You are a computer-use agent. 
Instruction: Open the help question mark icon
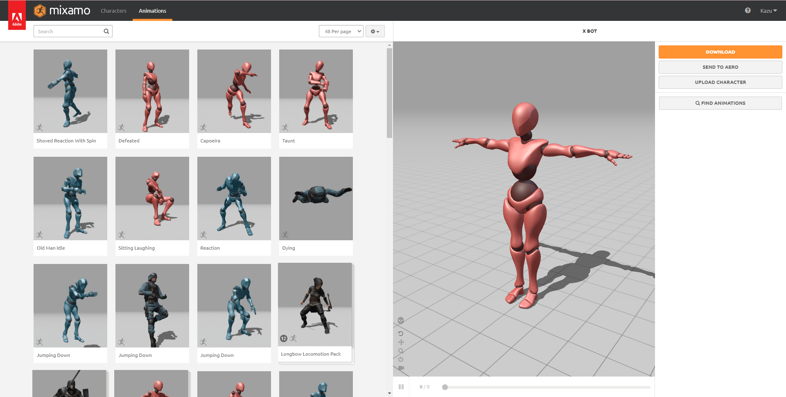tap(748, 11)
